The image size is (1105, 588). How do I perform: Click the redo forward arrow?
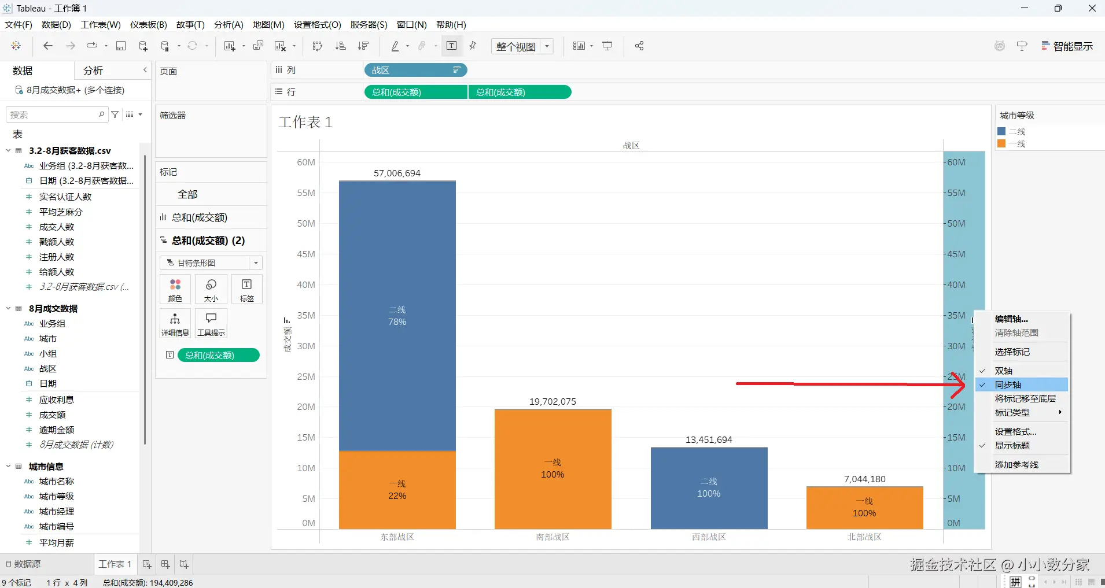(71, 46)
